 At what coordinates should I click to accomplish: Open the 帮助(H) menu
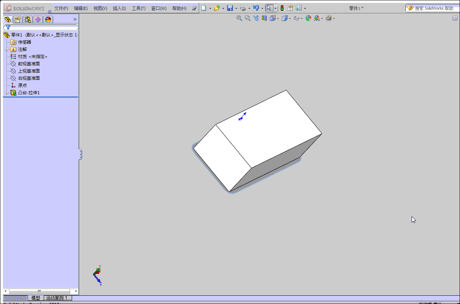coord(179,8)
